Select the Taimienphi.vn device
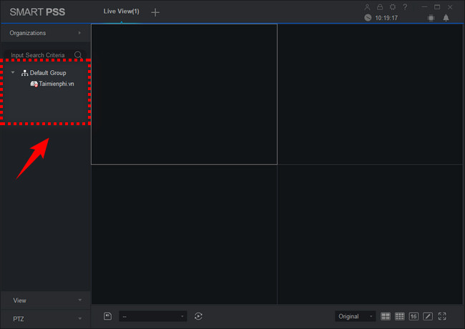Viewport: 465px width, 329px height. pos(57,84)
